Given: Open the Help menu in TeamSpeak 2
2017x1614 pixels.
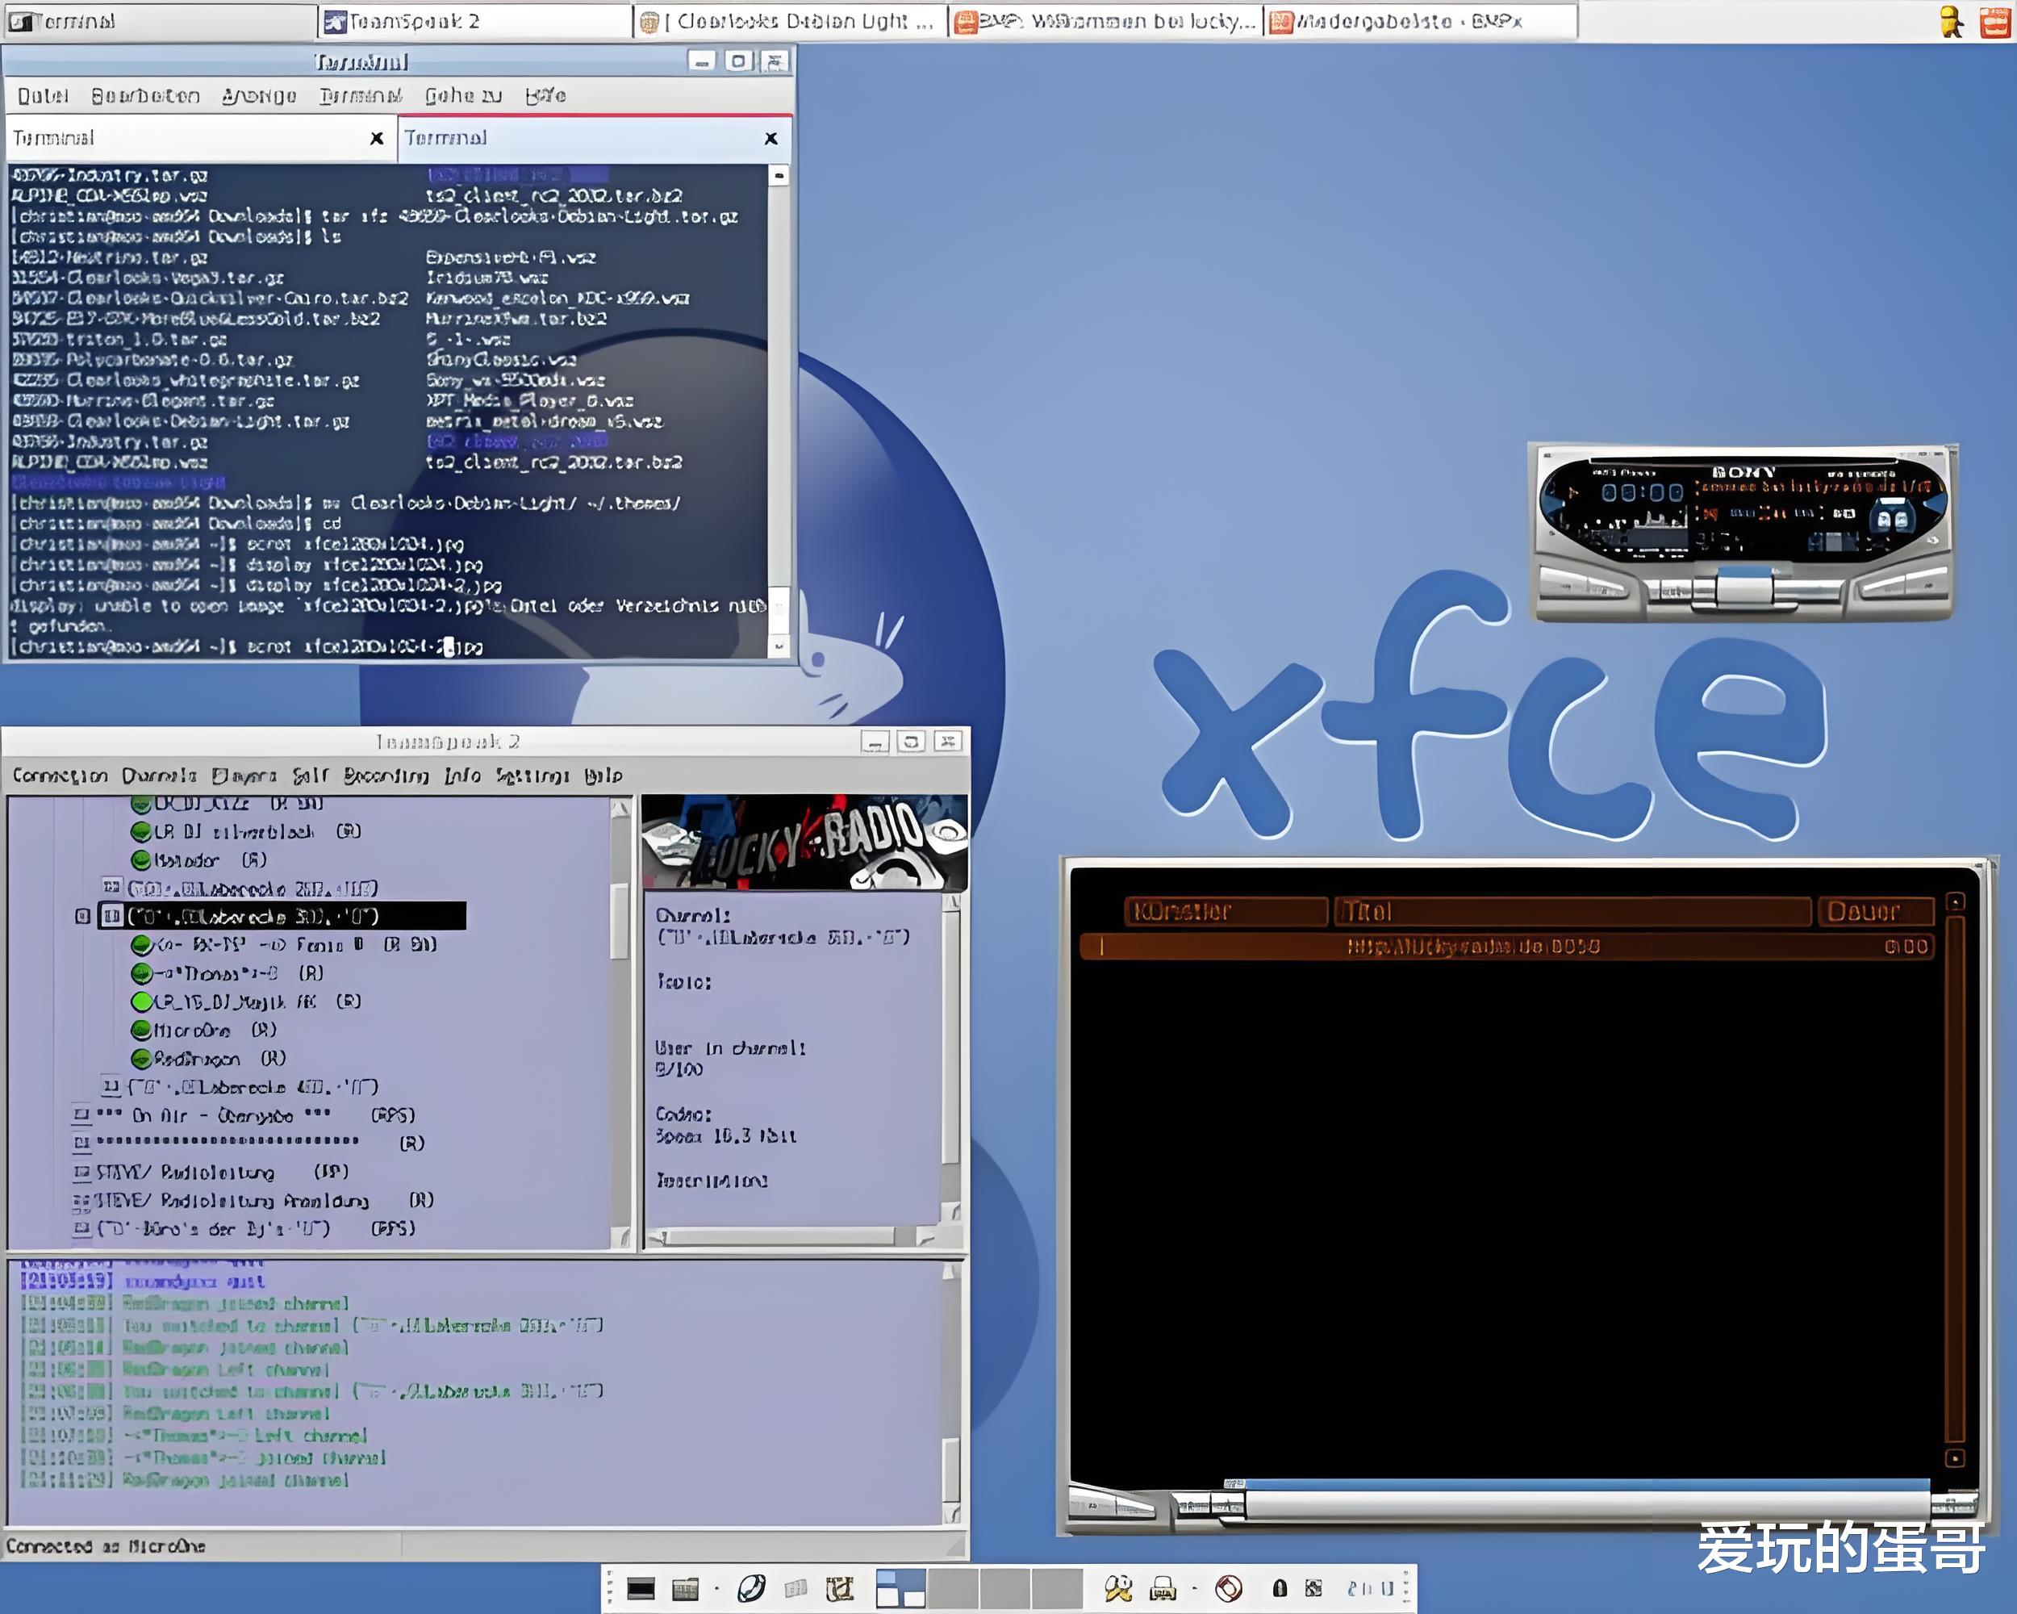Looking at the screenshot, I should 603,776.
